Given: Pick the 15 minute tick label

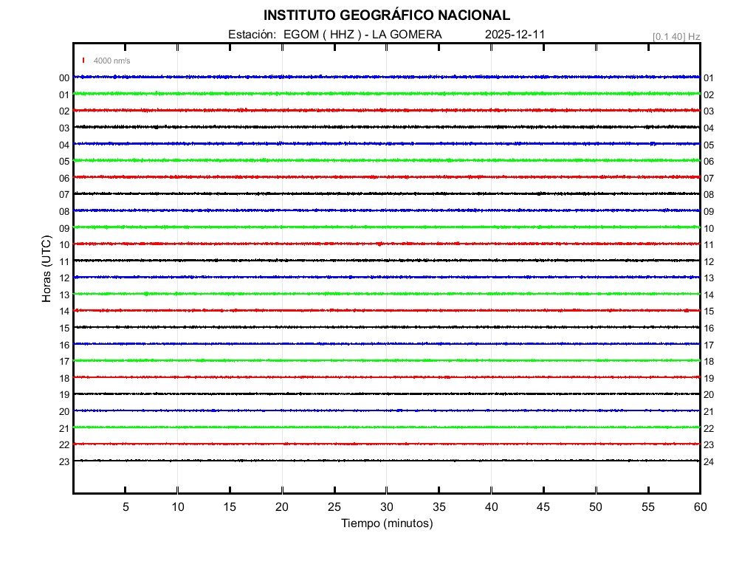Looking at the screenshot, I should pyautogui.click(x=230, y=506).
